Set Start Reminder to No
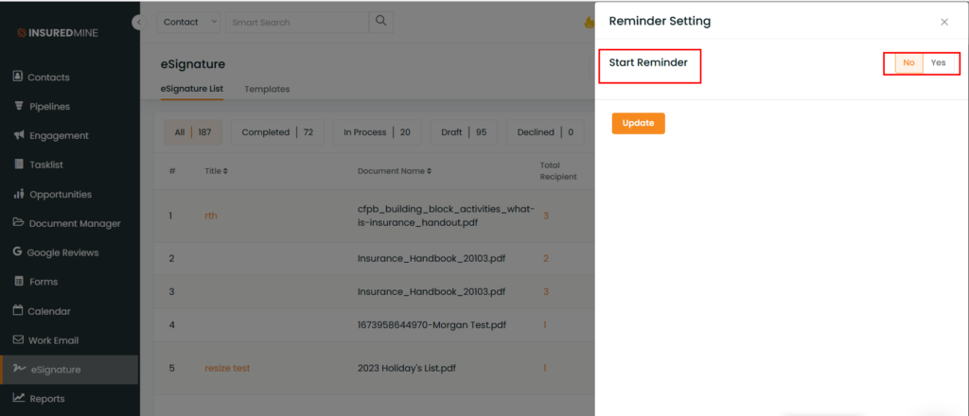This screenshot has height=416, width=969. coord(908,63)
